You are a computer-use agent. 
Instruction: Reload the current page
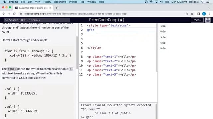tap(14, 14)
